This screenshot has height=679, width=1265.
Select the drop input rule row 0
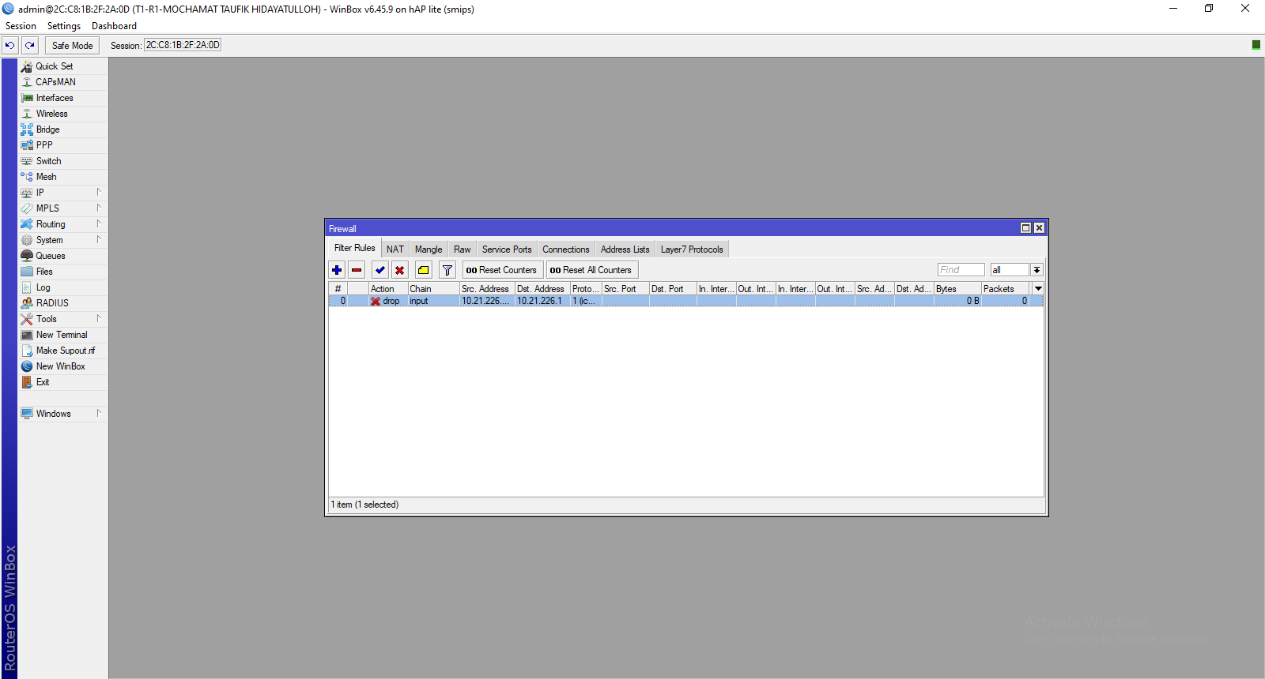click(x=686, y=301)
